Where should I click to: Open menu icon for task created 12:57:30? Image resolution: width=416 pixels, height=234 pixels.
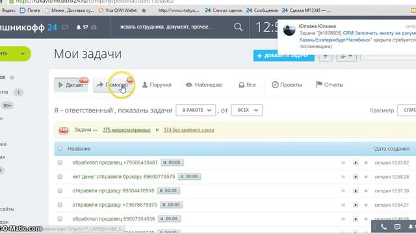click(x=343, y=190)
